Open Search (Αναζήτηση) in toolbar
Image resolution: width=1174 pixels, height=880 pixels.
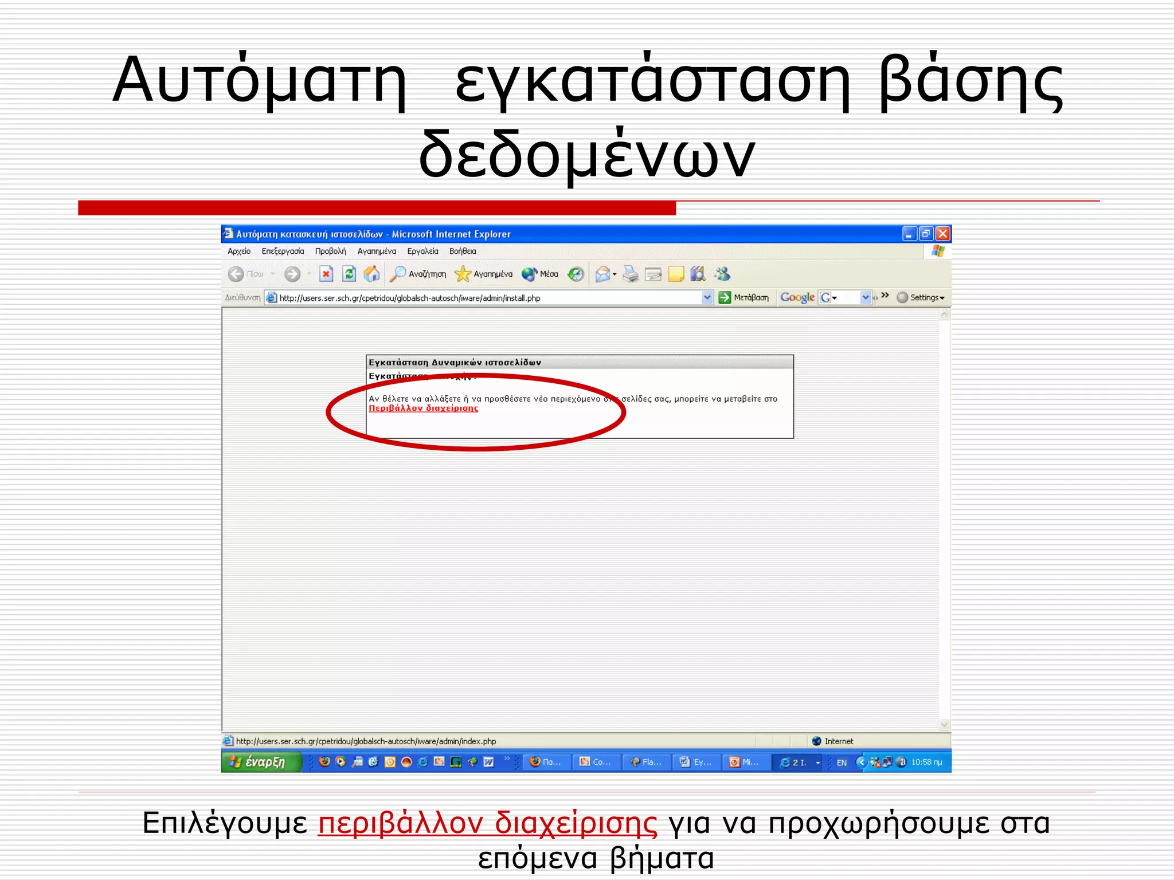pyautogui.click(x=418, y=274)
